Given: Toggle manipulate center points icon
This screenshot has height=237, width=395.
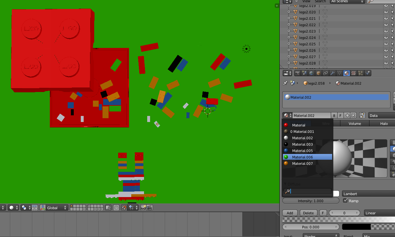Looking at the screenshot, I should (x=34, y=208).
